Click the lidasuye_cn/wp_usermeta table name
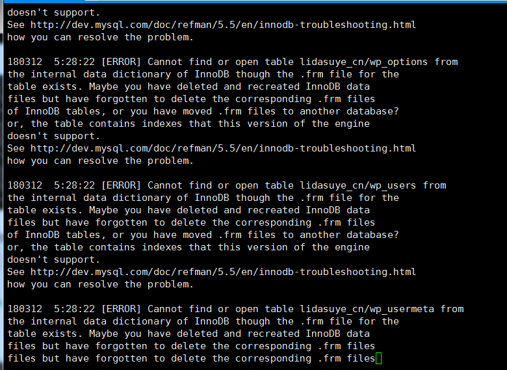 coord(367,309)
